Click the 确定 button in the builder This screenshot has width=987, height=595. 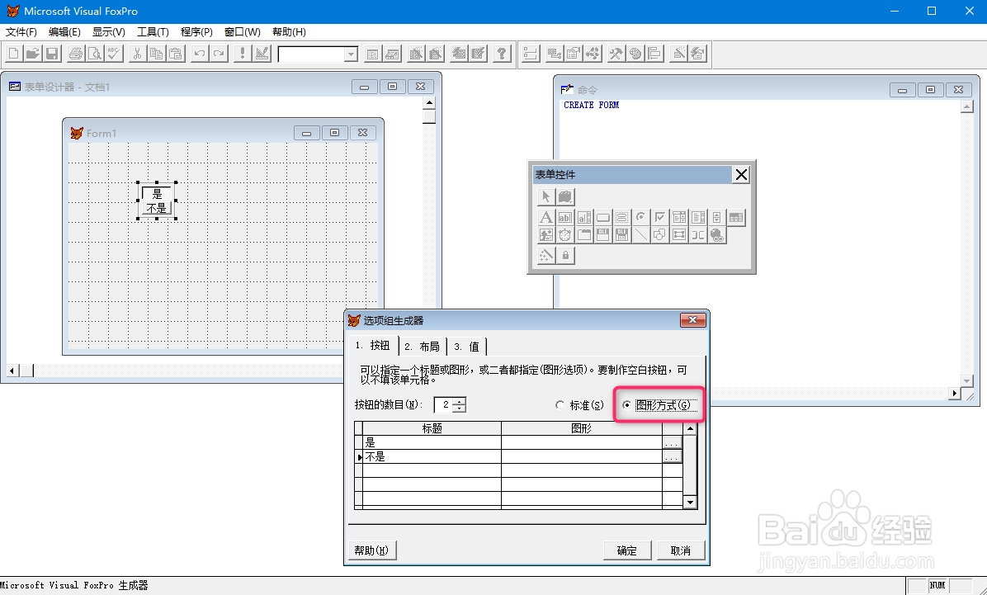coord(627,550)
